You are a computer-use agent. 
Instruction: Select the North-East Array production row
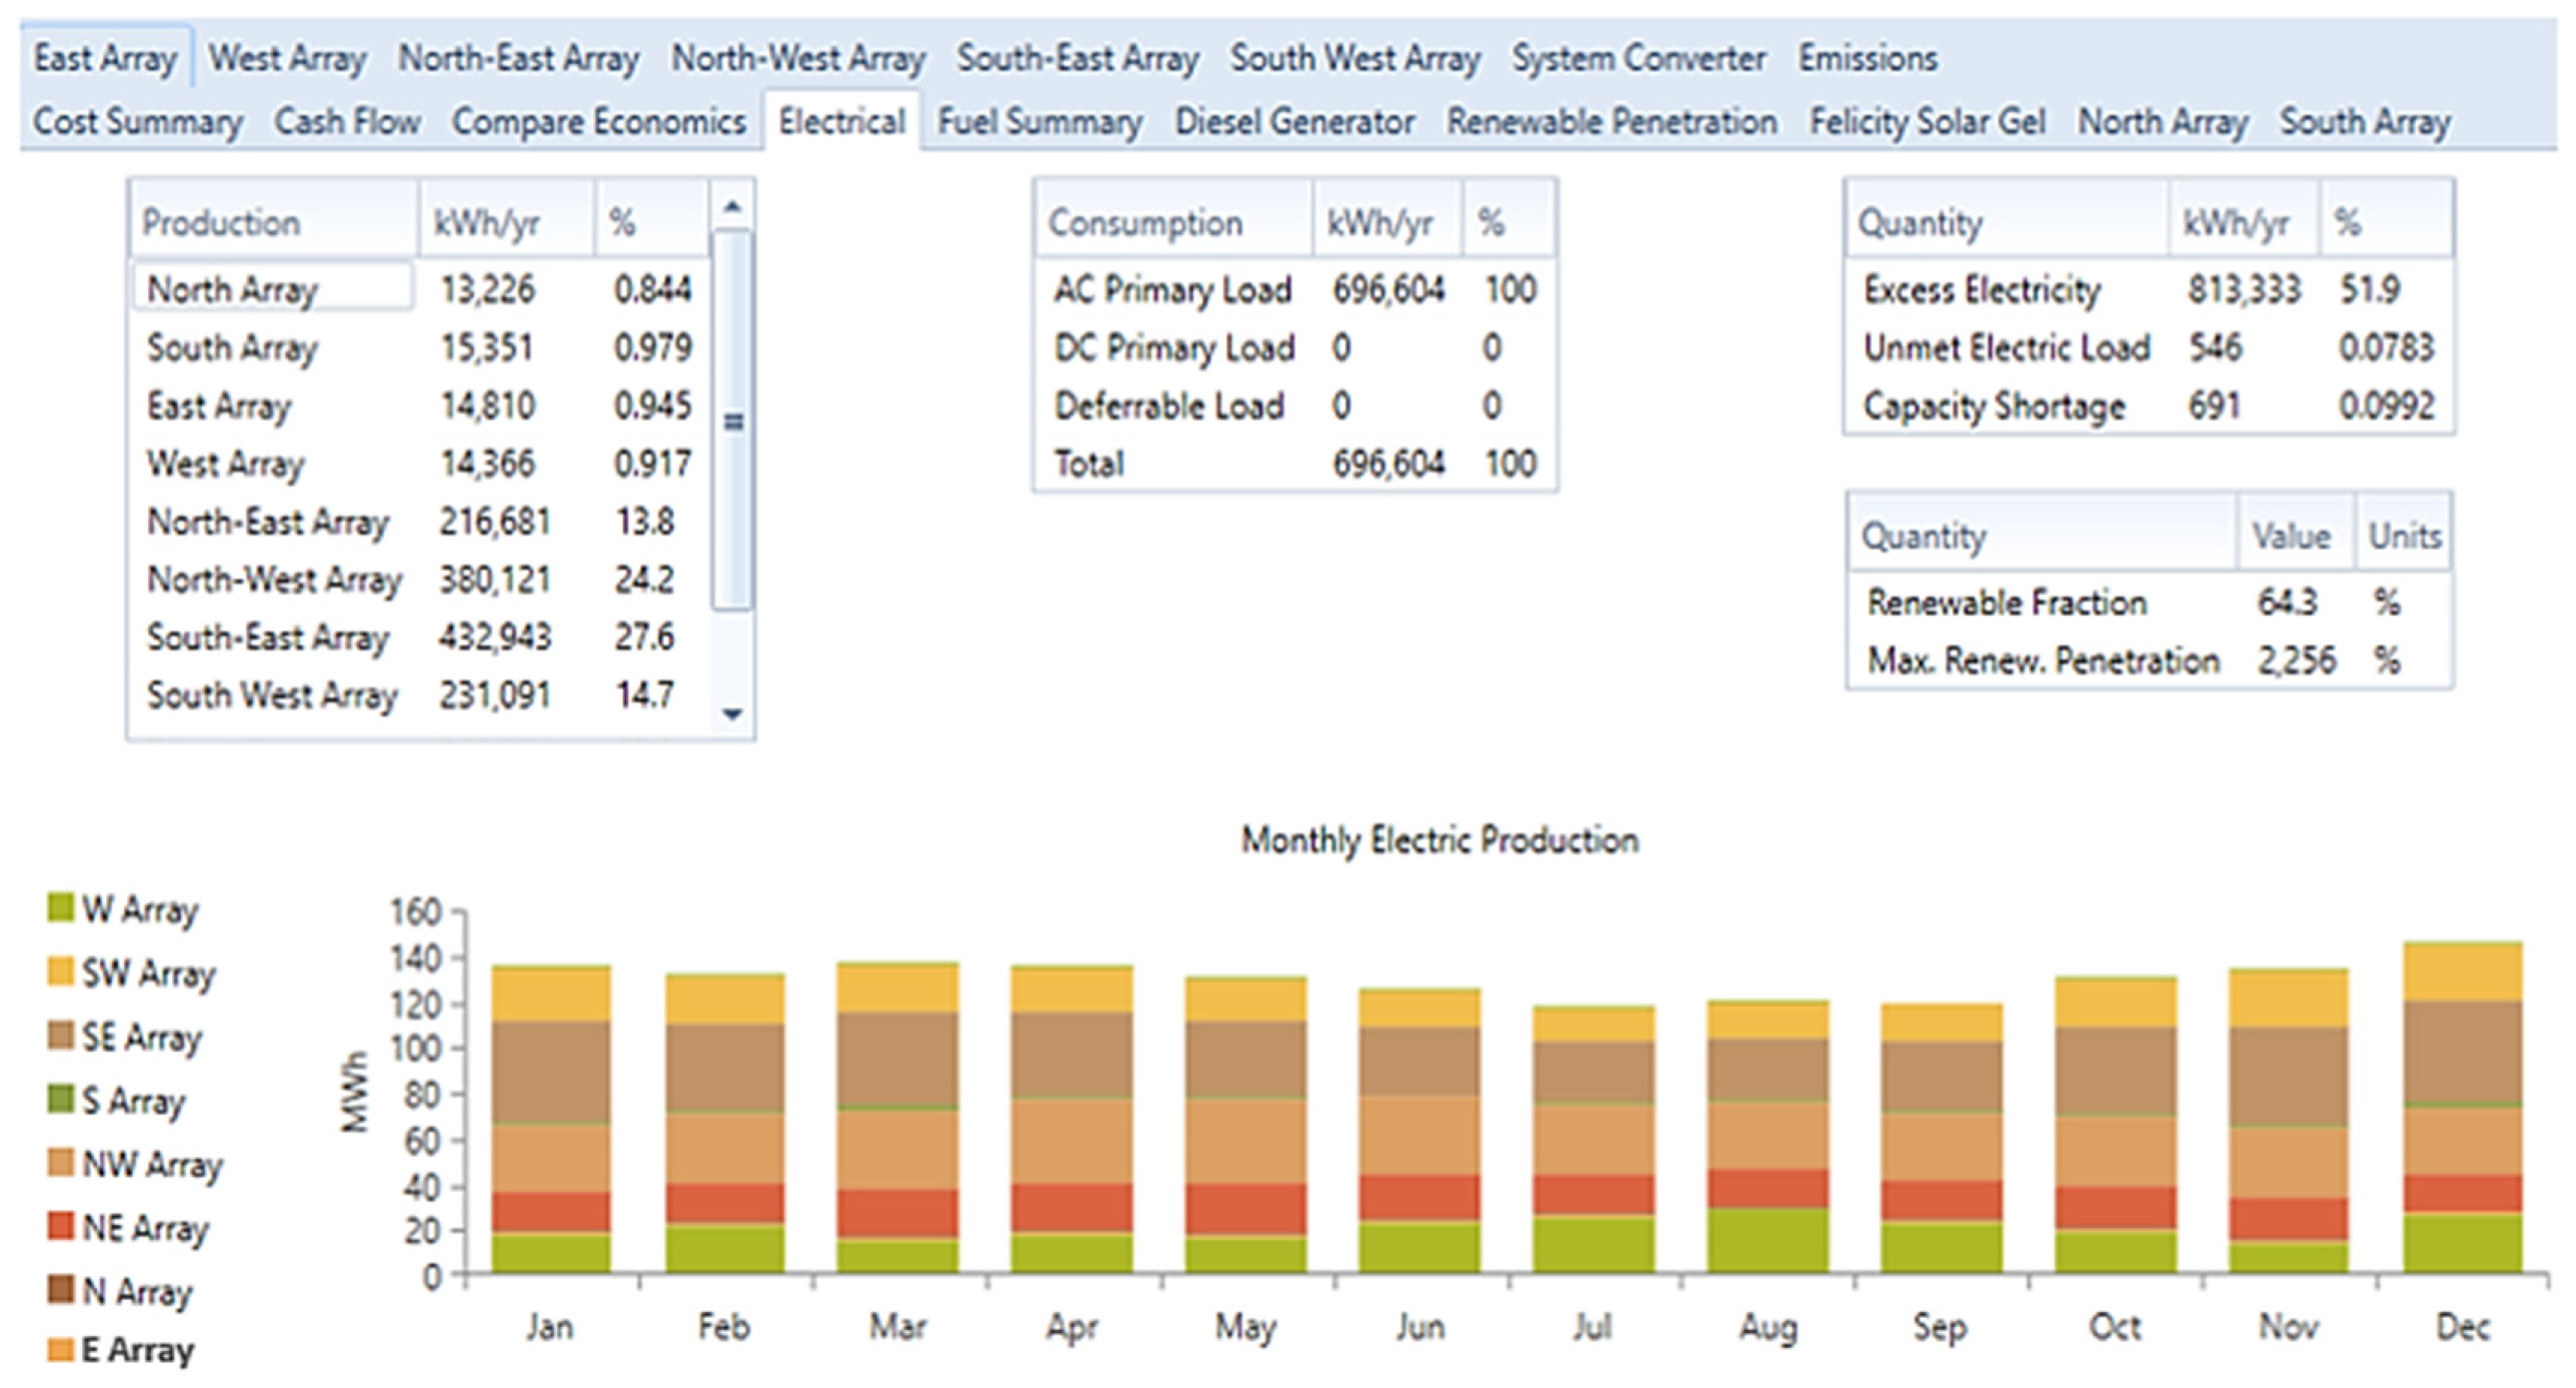420,521
